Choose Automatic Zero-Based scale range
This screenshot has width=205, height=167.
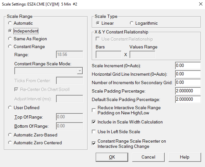[10, 135]
